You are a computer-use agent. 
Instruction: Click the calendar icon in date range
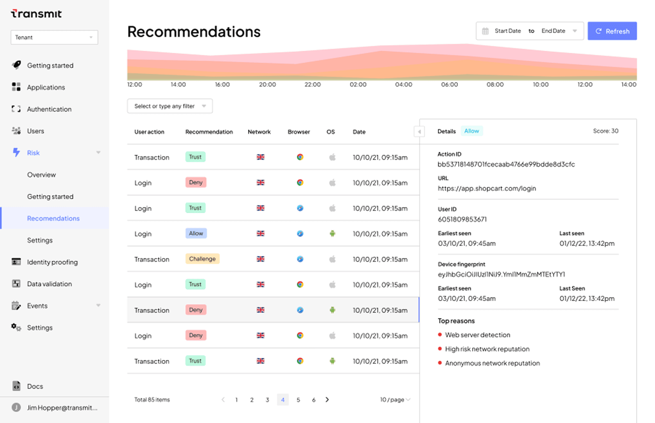click(485, 31)
